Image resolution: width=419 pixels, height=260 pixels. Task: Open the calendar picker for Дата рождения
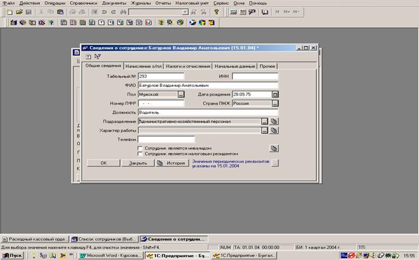(275, 94)
